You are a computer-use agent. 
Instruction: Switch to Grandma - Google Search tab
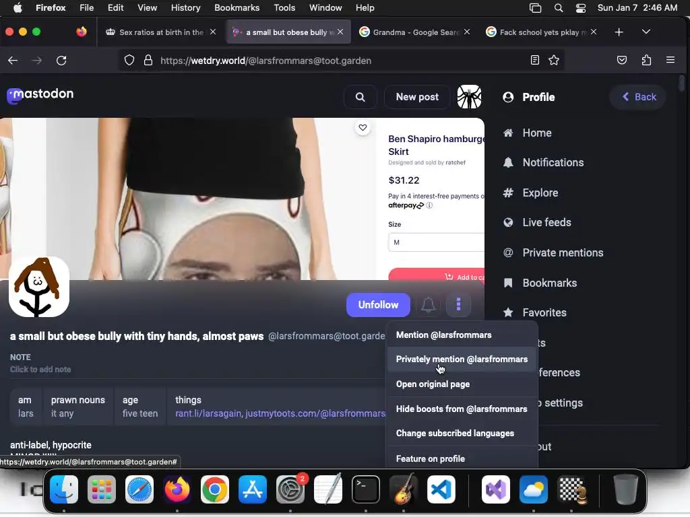click(x=414, y=32)
